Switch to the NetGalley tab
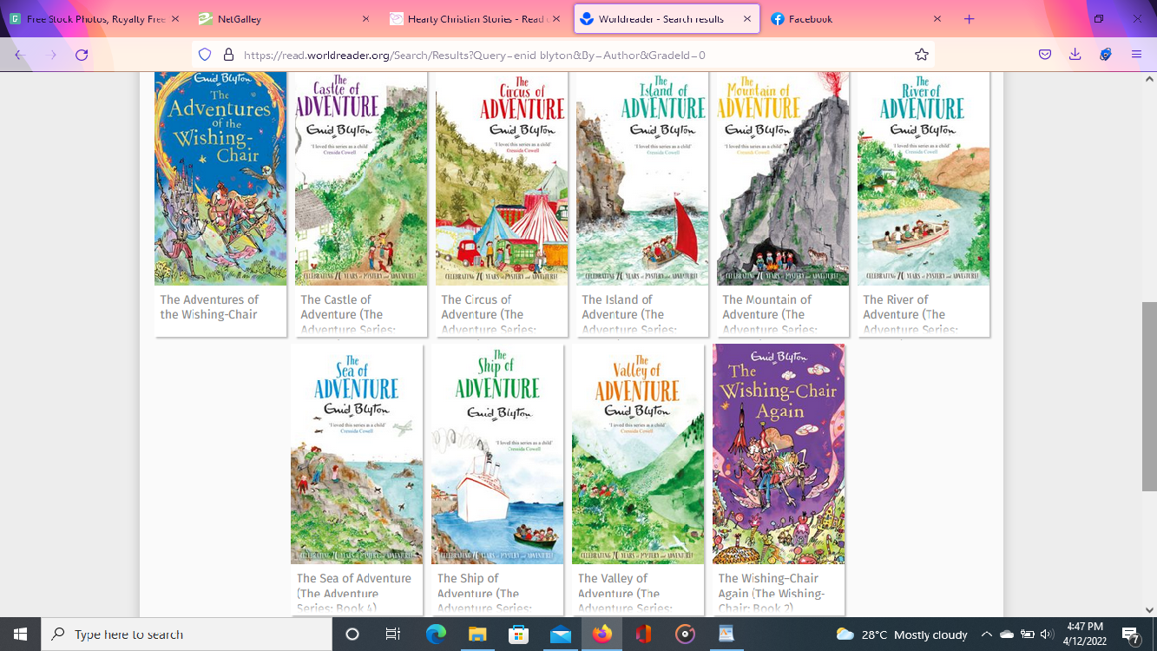The image size is (1157, 651). (284, 19)
